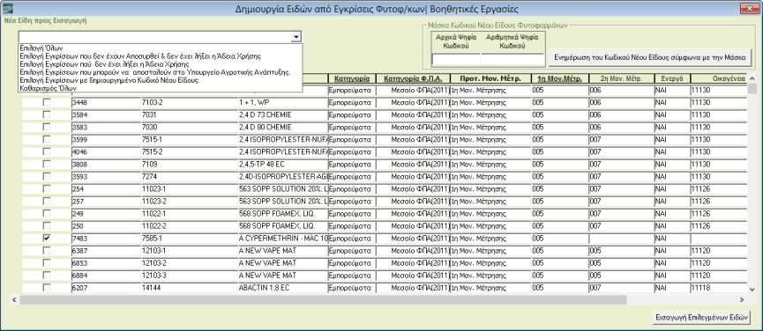This screenshot has width=763, height=331.
Task: Click the application icon in the title bar
Action: pyautogui.click(x=8, y=8)
